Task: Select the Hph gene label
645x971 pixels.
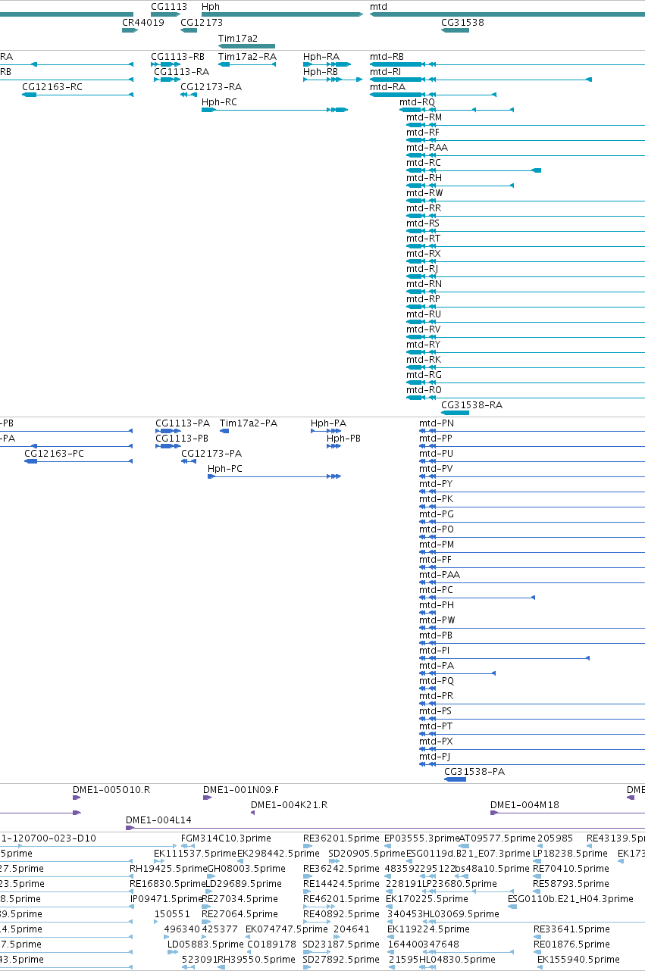Action: (x=211, y=6)
